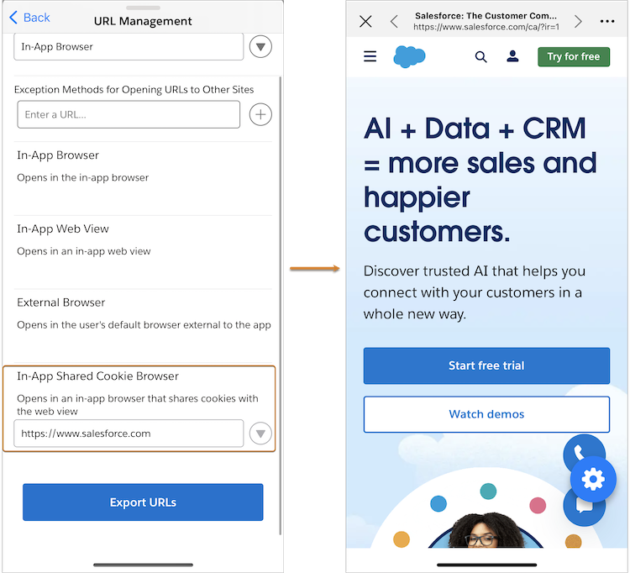
Task: Expand dropdown next to salesforce.com URL
Action: (x=260, y=434)
